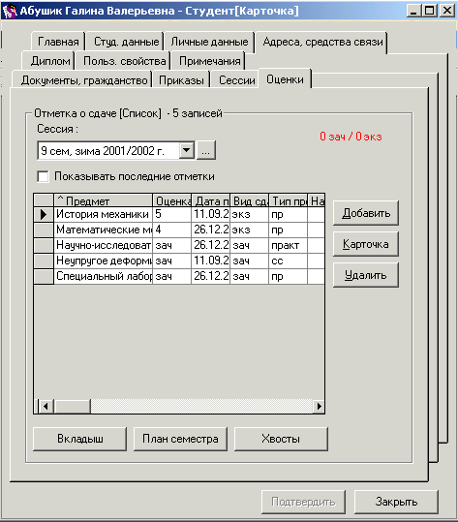Open the Личные данные tab

209,42
